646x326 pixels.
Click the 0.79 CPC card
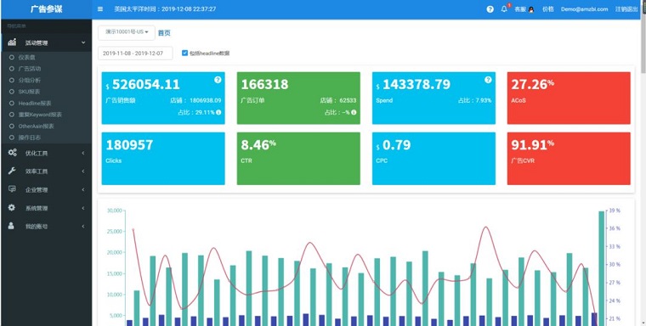[x=433, y=159]
